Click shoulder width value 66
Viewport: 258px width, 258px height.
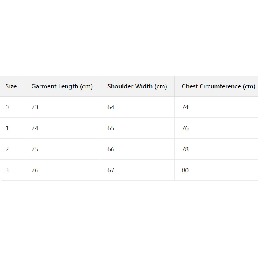(x=111, y=149)
